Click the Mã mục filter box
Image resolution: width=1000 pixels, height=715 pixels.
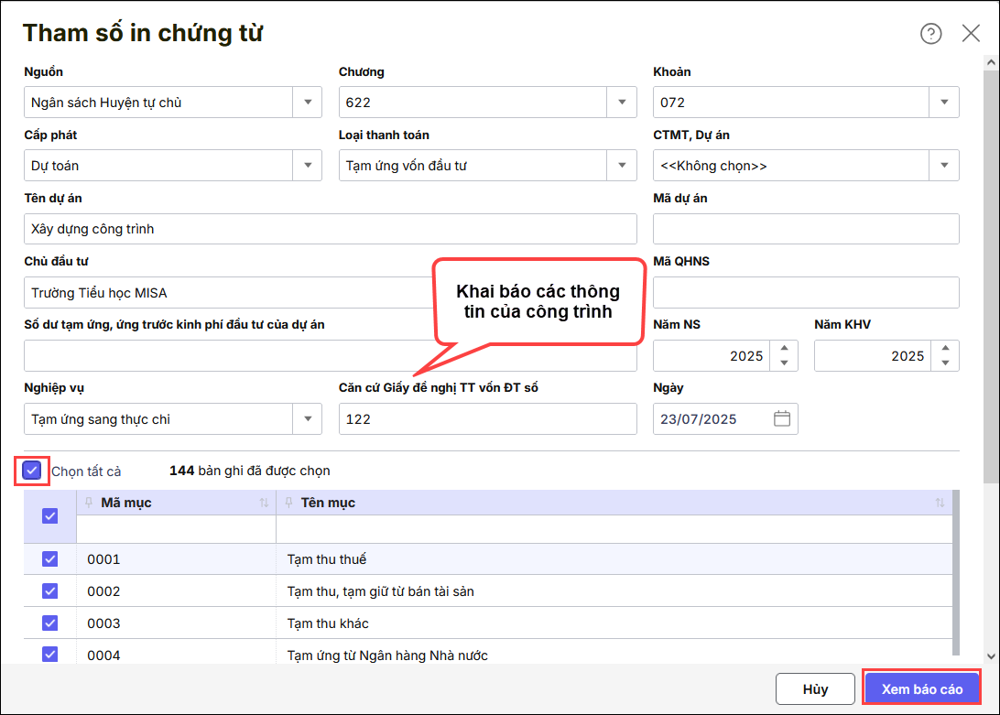176,529
